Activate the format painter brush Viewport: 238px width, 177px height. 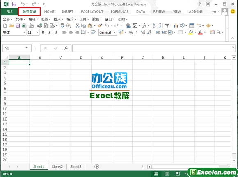(100, 25)
